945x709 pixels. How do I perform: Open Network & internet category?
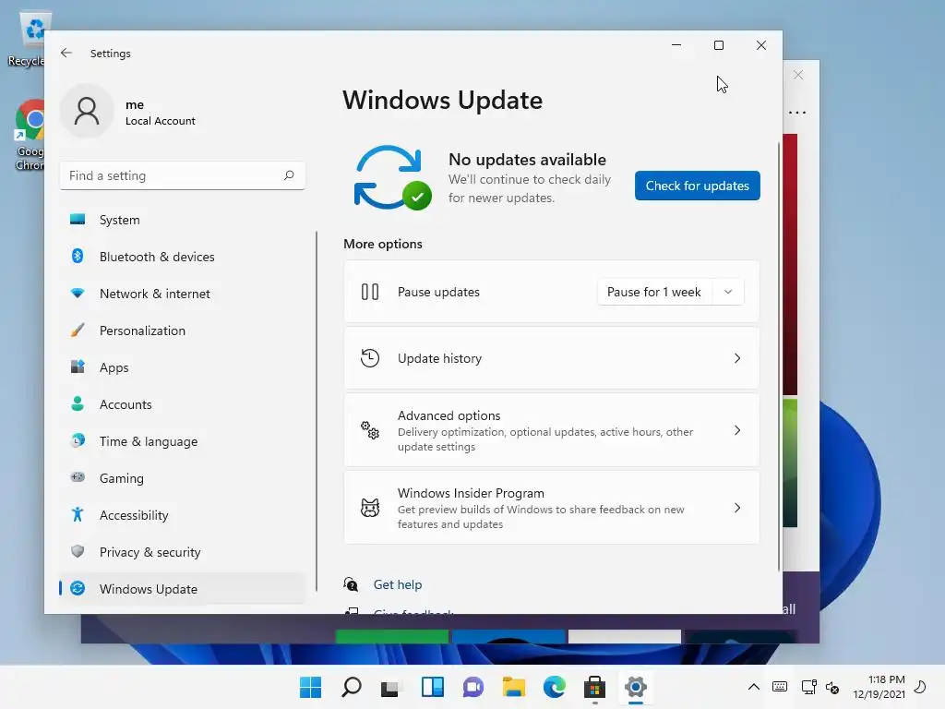click(182, 293)
